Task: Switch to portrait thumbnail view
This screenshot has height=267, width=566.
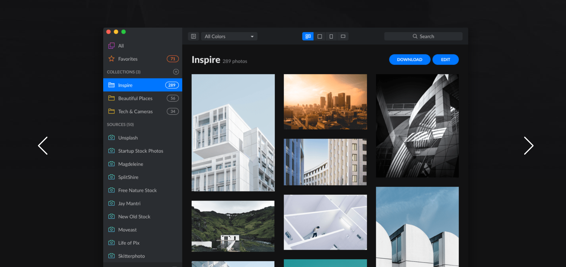Action: [331, 36]
